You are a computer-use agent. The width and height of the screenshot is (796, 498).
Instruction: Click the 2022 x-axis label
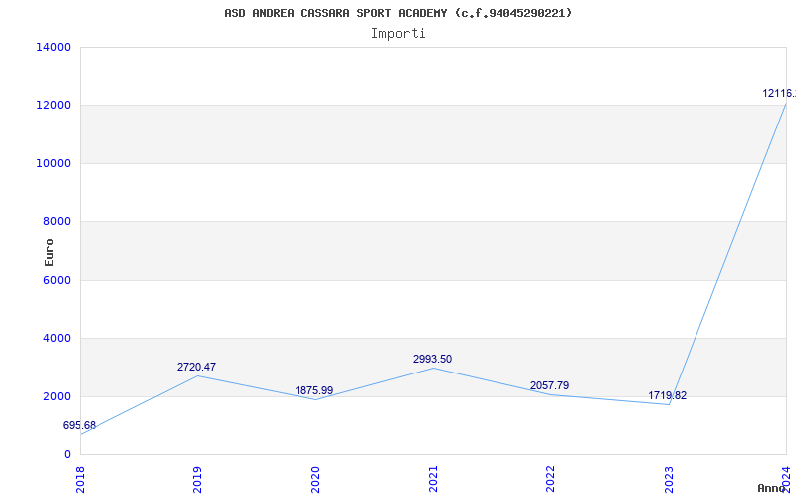(551, 479)
